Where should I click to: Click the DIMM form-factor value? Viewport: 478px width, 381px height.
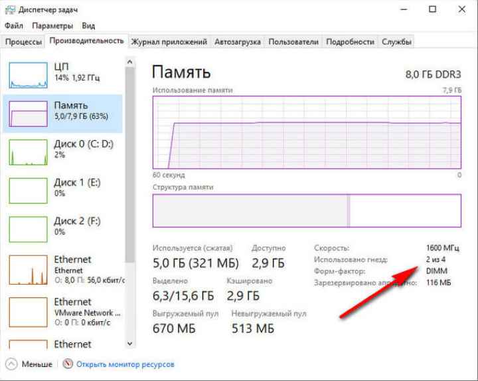coord(437,271)
